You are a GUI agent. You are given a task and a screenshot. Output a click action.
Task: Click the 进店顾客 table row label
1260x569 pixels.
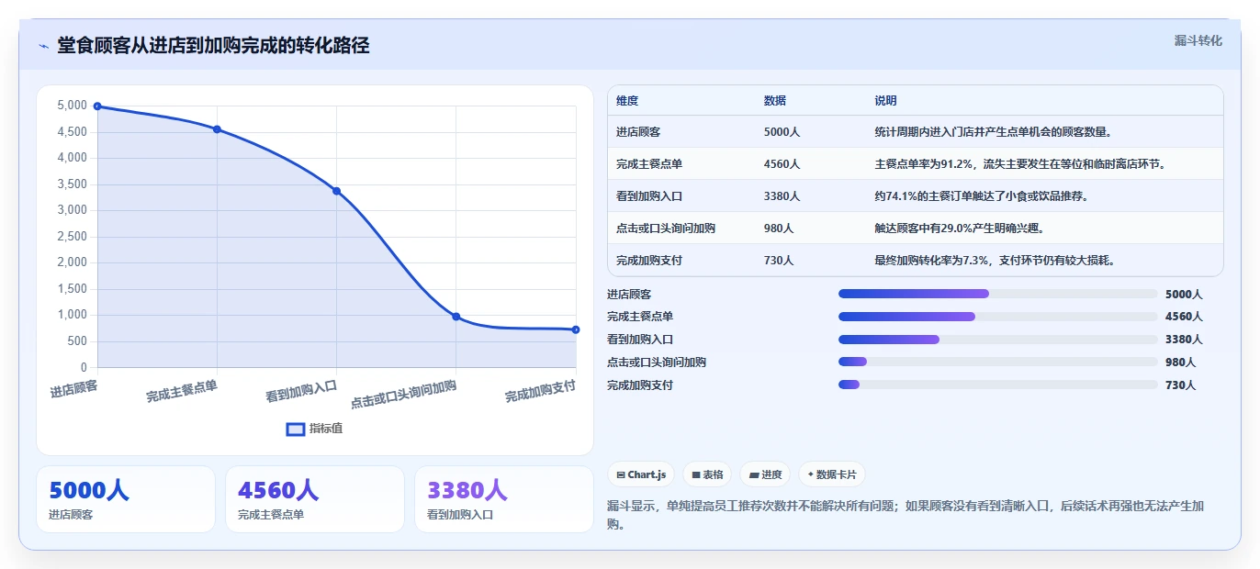tap(638, 132)
